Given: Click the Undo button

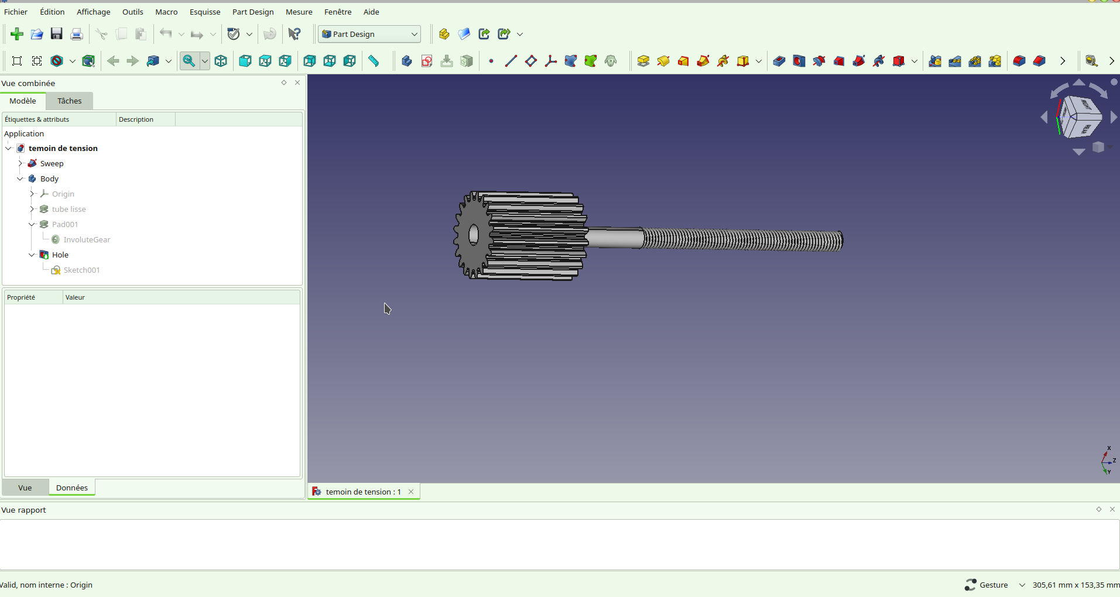Looking at the screenshot, I should (165, 34).
